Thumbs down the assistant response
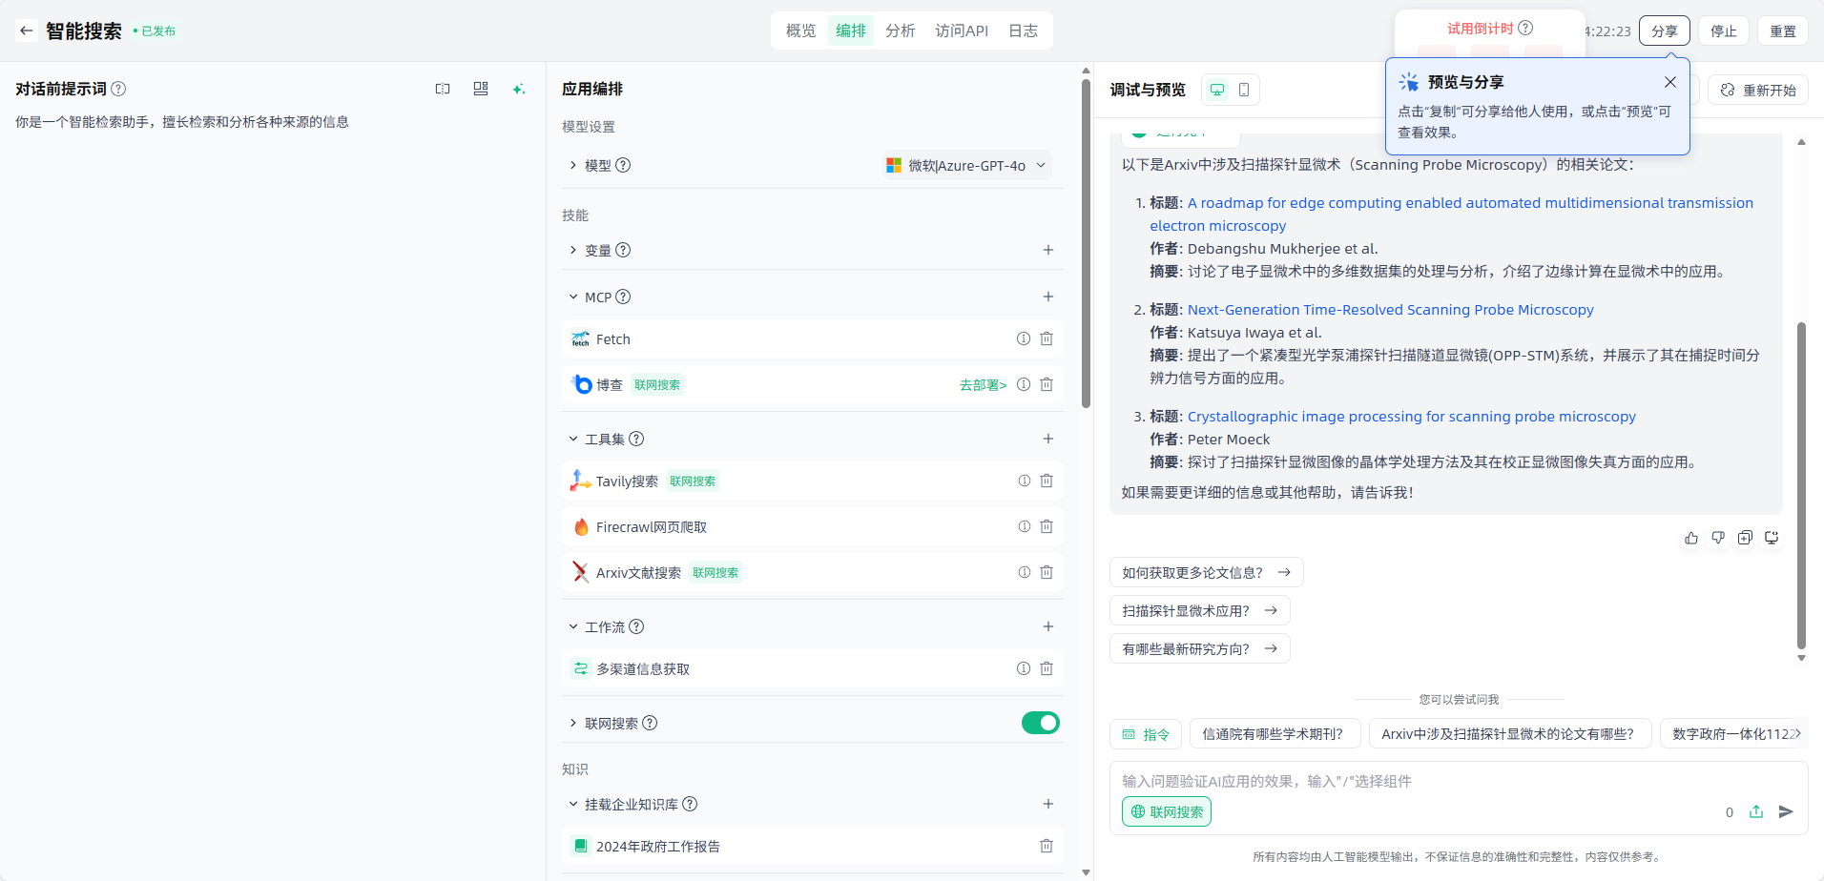1824x881 pixels. [x=1718, y=538]
